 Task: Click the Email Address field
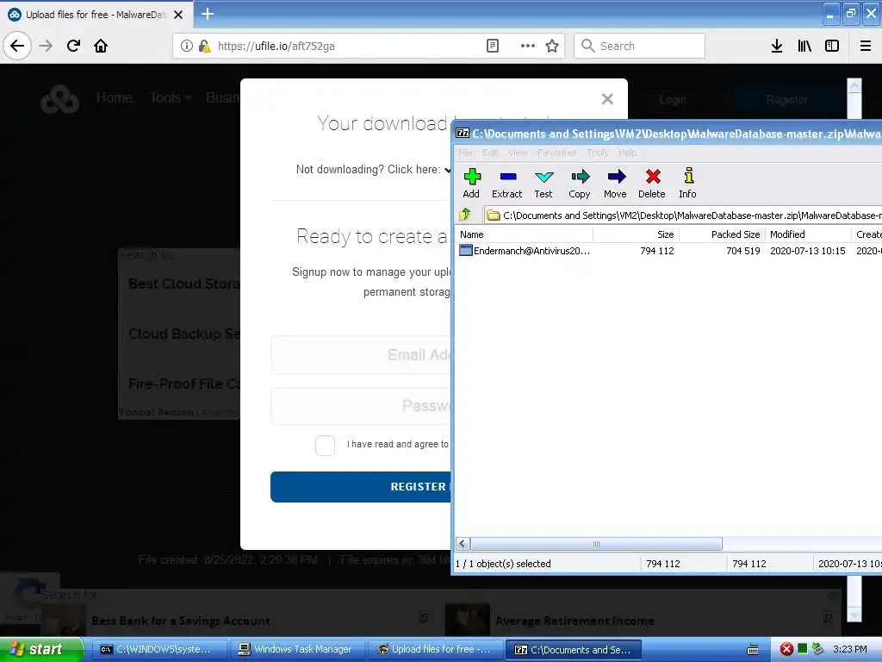coord(361,354)
